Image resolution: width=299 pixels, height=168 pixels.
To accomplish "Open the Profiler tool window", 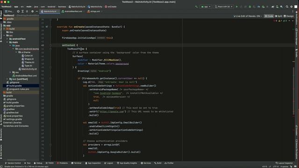I will [169, 163].
